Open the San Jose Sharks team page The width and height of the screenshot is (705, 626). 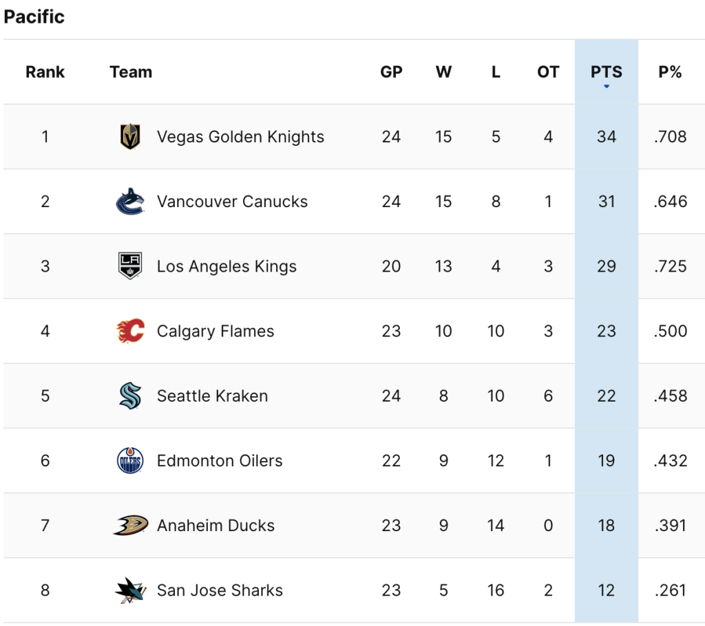220,590
